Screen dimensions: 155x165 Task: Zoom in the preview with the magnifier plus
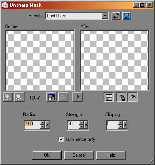19,97
